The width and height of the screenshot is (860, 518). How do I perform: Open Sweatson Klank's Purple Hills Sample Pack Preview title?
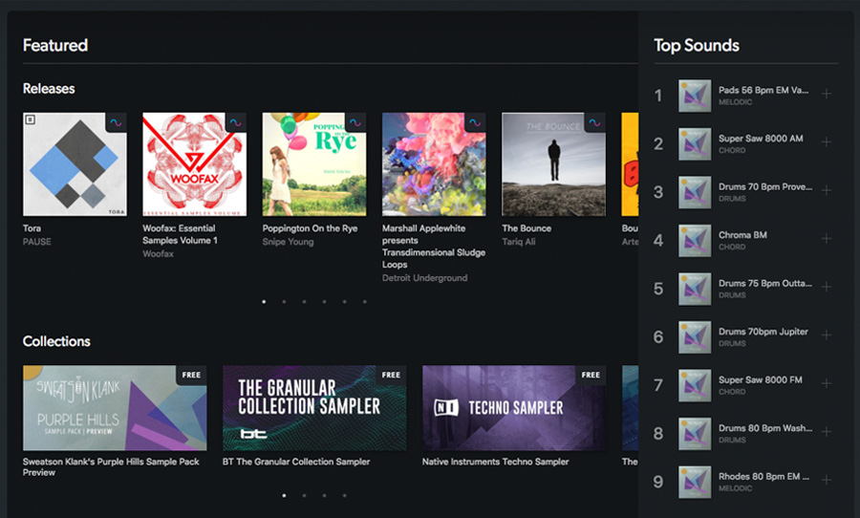point(111,467)
